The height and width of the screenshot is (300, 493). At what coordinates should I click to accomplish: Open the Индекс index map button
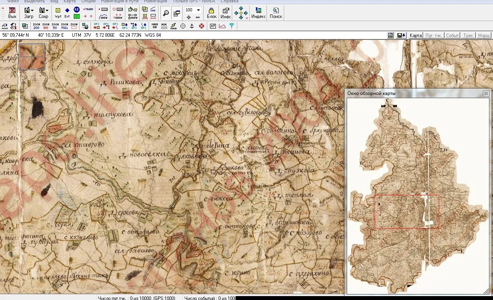coord(258,13)
